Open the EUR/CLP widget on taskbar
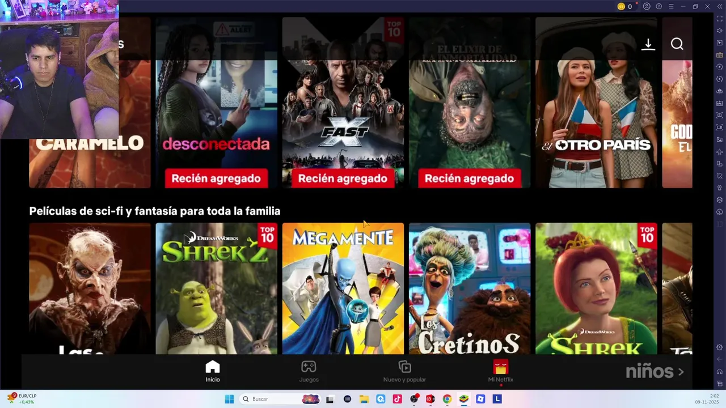The image size is (726, 408). [22, 399]
